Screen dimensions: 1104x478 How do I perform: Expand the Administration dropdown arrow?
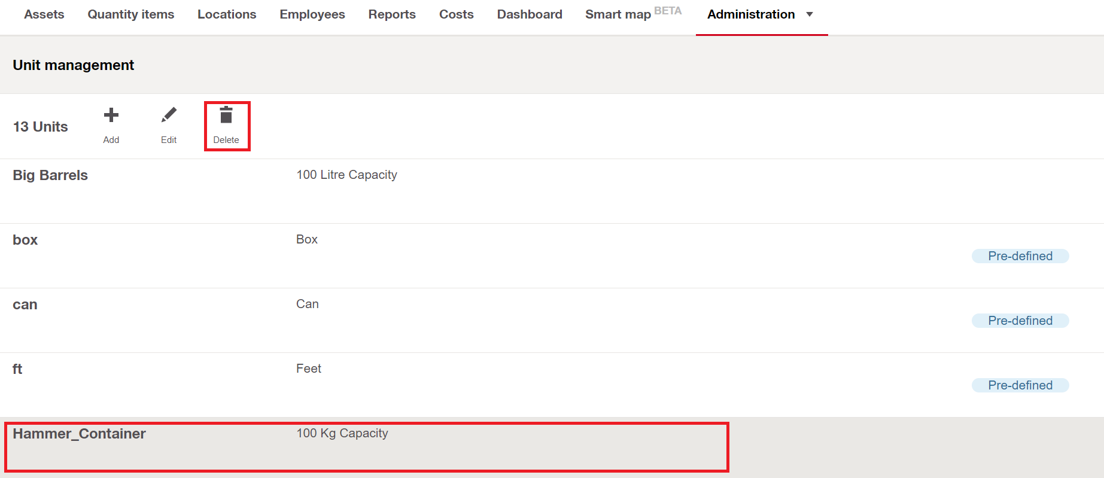pos(810,14)
